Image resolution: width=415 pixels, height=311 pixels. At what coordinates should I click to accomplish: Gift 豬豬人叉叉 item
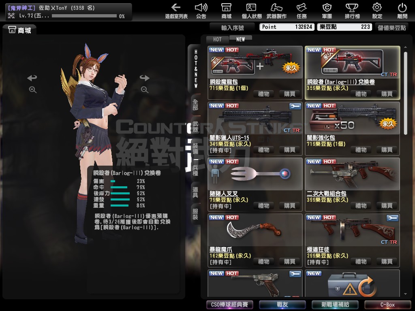263,206
